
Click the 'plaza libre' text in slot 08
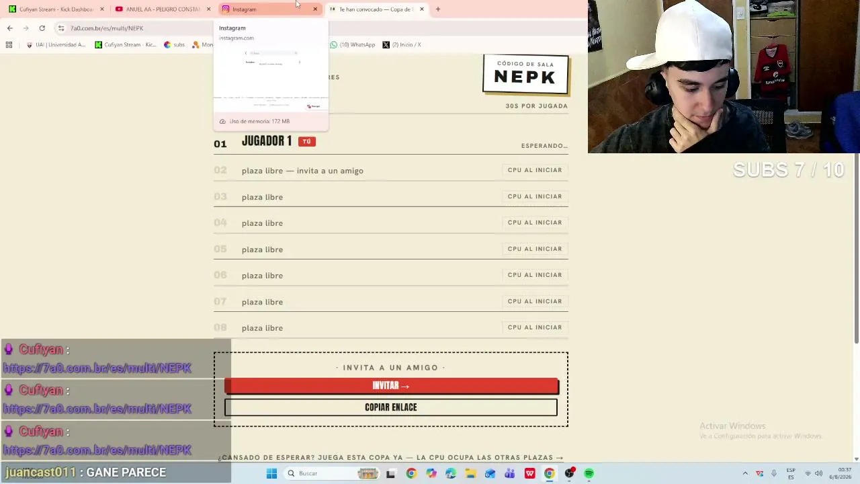point(262,328)
